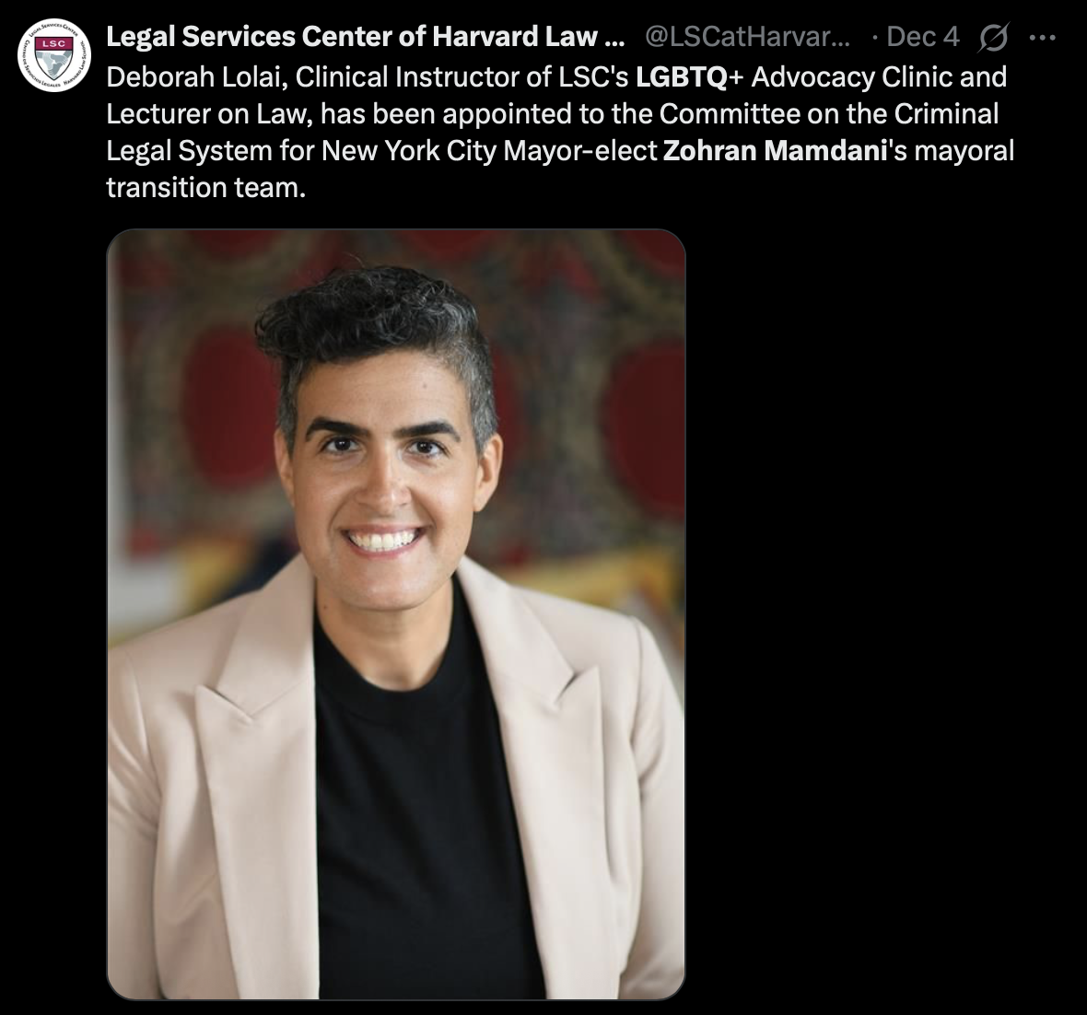Click the black T-shirt area of the photo
The width and height of the screenshot is (1087, 1015).
[416, 798]
